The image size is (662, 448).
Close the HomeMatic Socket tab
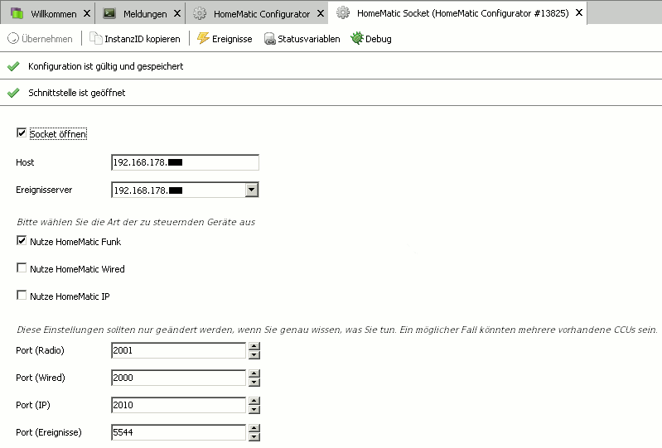point(579,12)
